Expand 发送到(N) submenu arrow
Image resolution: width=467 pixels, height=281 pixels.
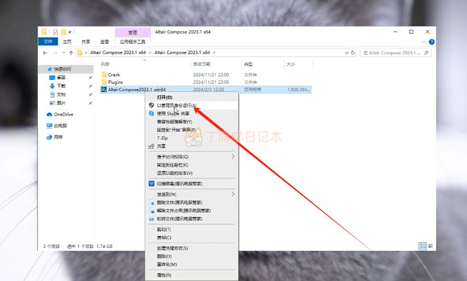tap(233, 194)
